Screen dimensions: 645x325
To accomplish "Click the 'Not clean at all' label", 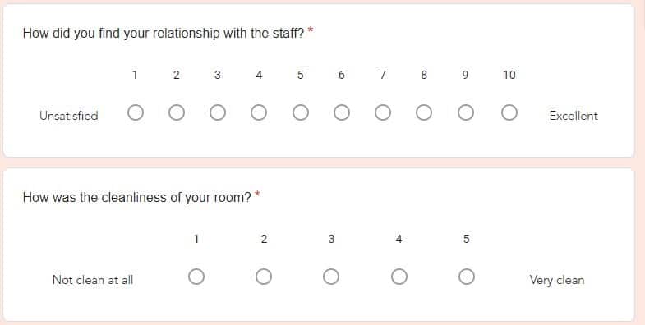I will (x=93, y=280).
